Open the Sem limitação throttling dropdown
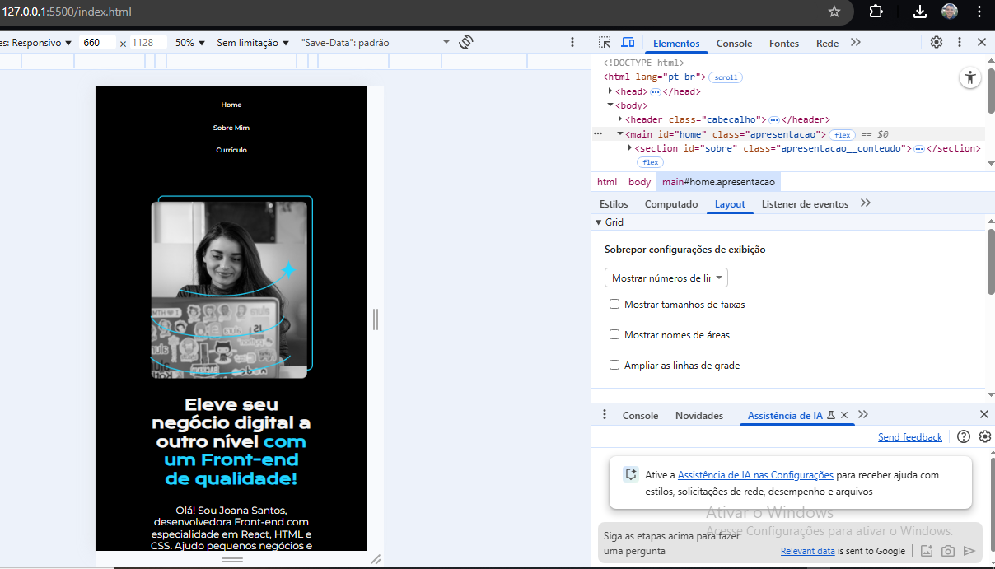 pos(253,42)
